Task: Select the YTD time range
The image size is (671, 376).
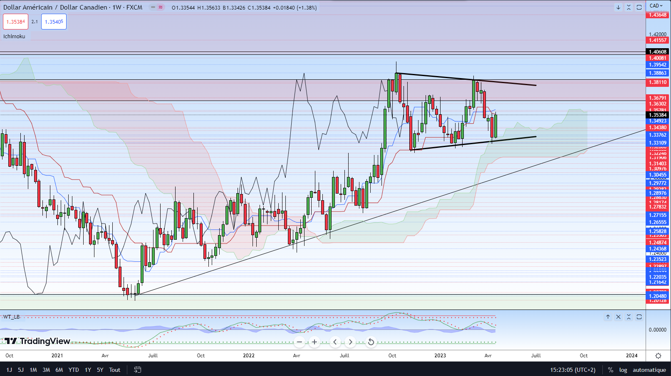Action: [x=74, y=370]
